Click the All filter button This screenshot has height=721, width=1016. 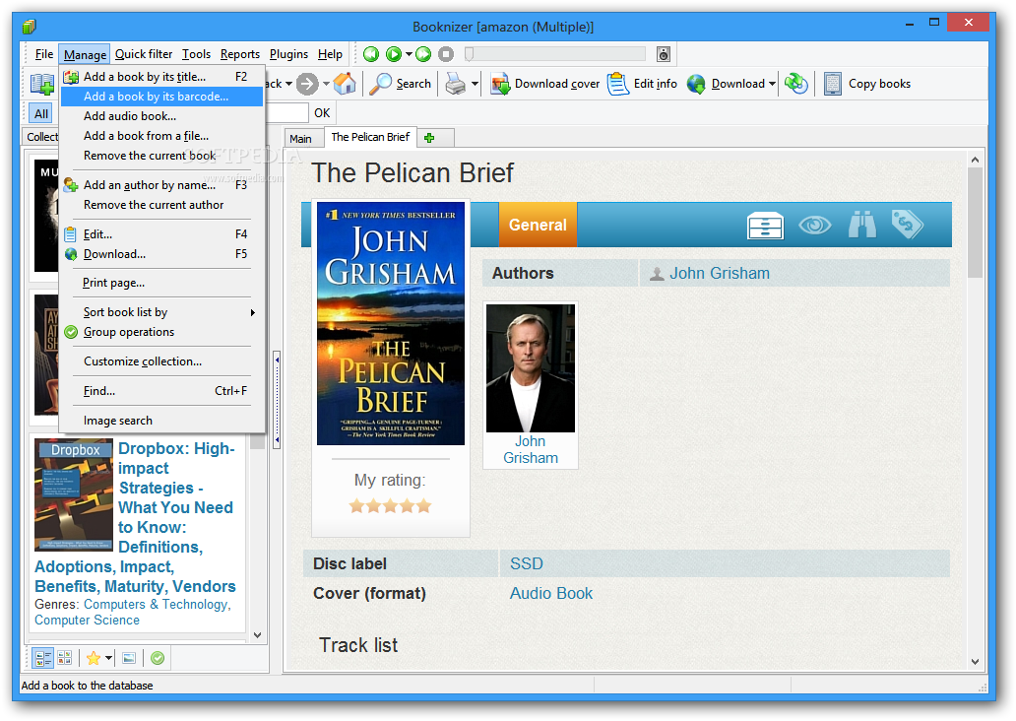click(40, 113)
